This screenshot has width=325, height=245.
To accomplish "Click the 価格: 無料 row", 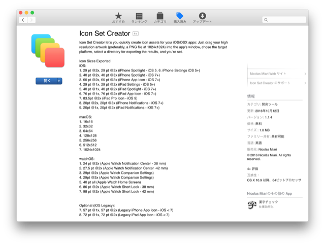I will coord(254,124).
